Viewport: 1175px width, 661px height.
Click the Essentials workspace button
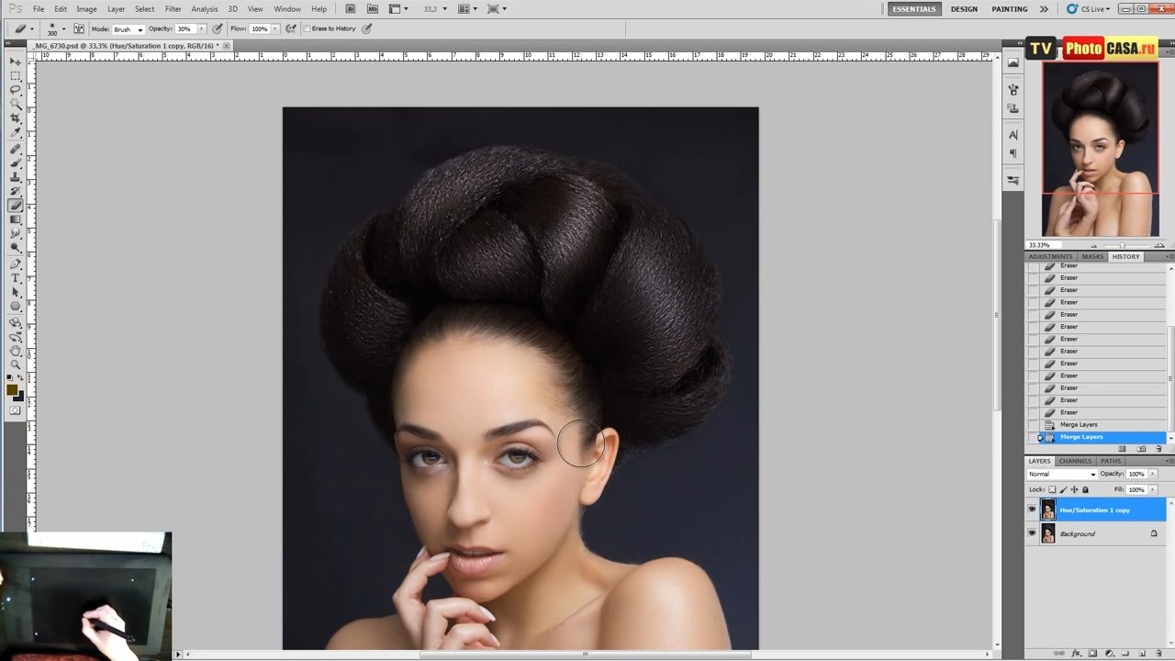[915, 9]
